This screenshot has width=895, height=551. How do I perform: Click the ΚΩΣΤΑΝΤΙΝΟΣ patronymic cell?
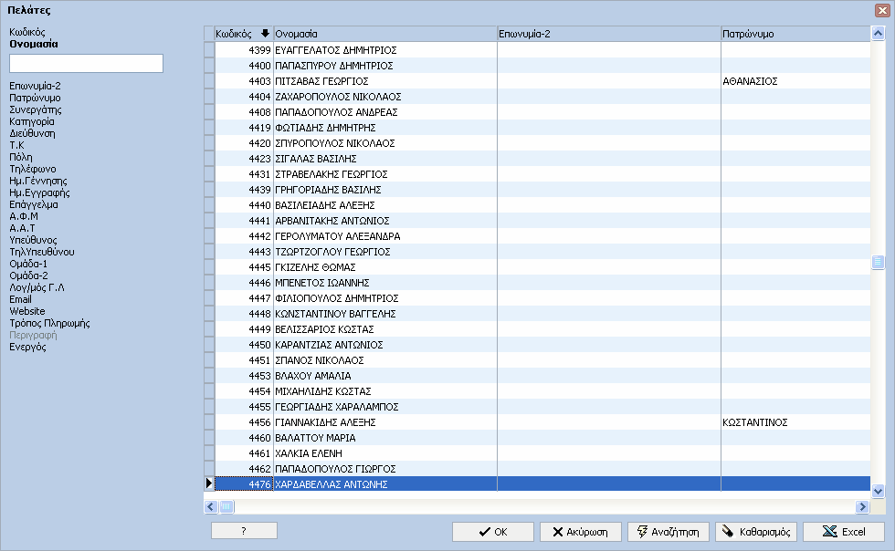coord(795,422)
